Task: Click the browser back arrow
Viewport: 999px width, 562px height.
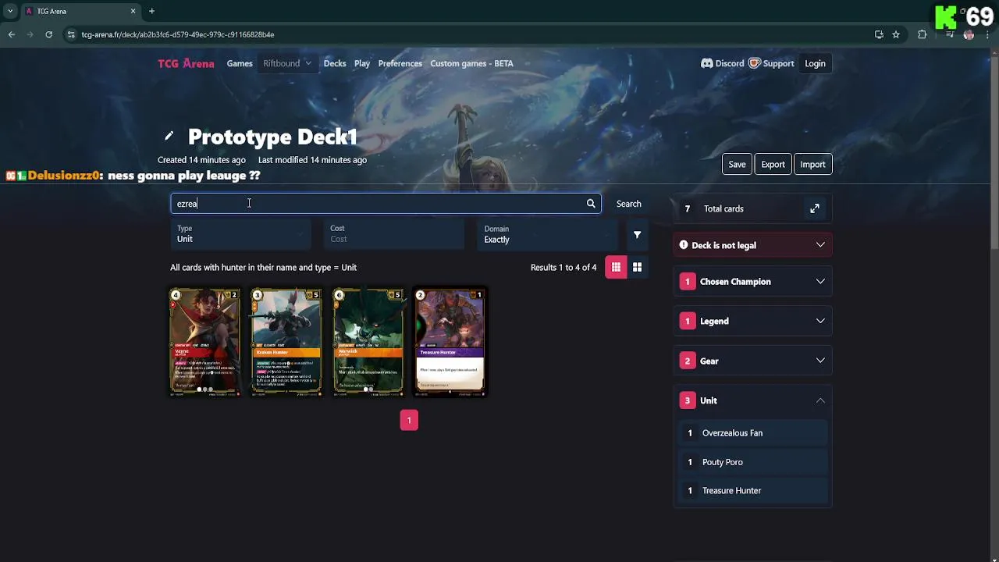Action: [11, 34]
